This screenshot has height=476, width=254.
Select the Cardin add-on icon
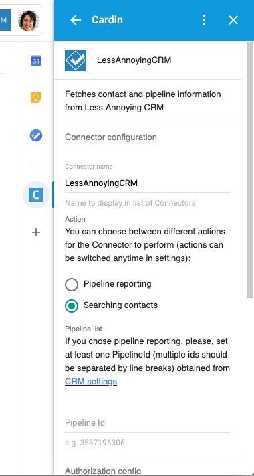point(36,195)
